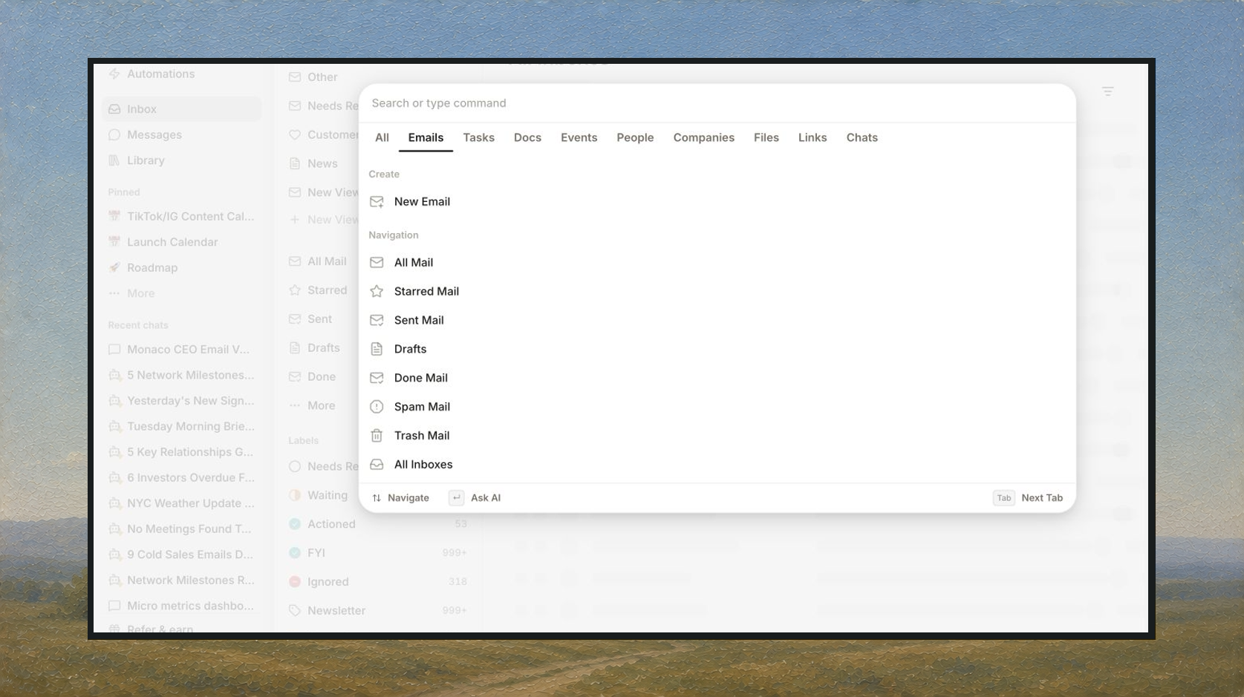Switch to the People tab
The image size is (1244, 697).
635,137
